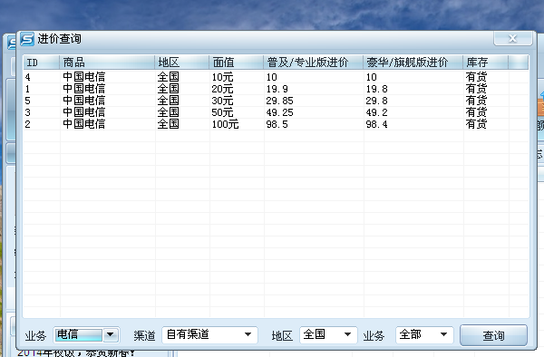Click the 49.2 price cell
Image resolution: width=544 pixels, height=357 pixels.
[376, 112]
